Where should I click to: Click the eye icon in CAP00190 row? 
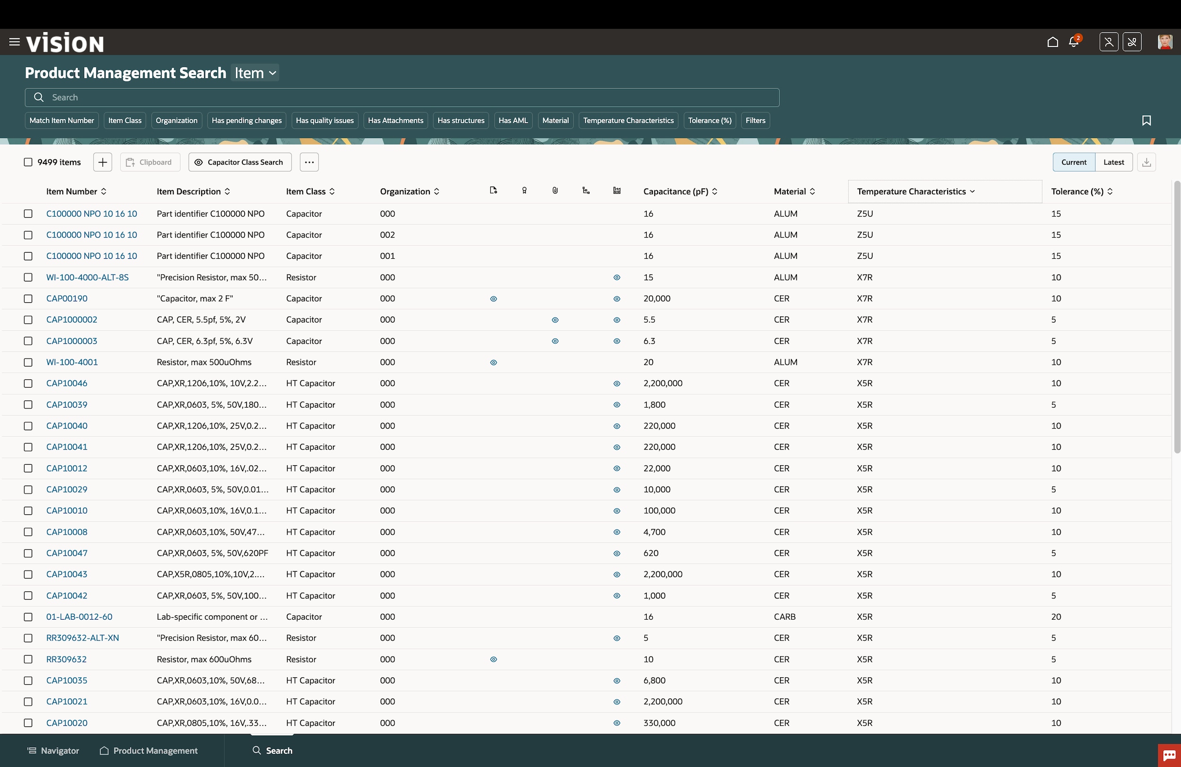point(493,298)
